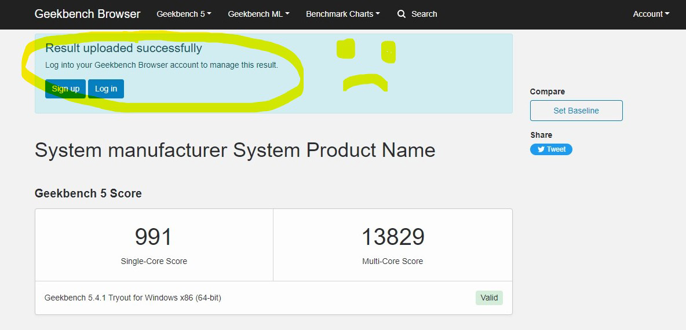Image resolution: width=686 pixels, height=330 pixels.
Task: Click the Valid status badge
Action: 489,298
